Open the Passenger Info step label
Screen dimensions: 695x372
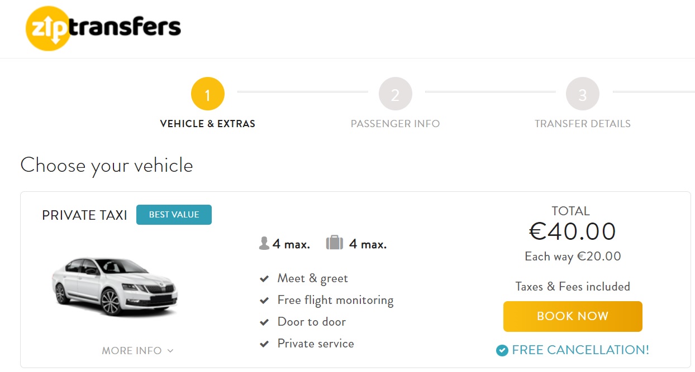click(x=396, y=124)
